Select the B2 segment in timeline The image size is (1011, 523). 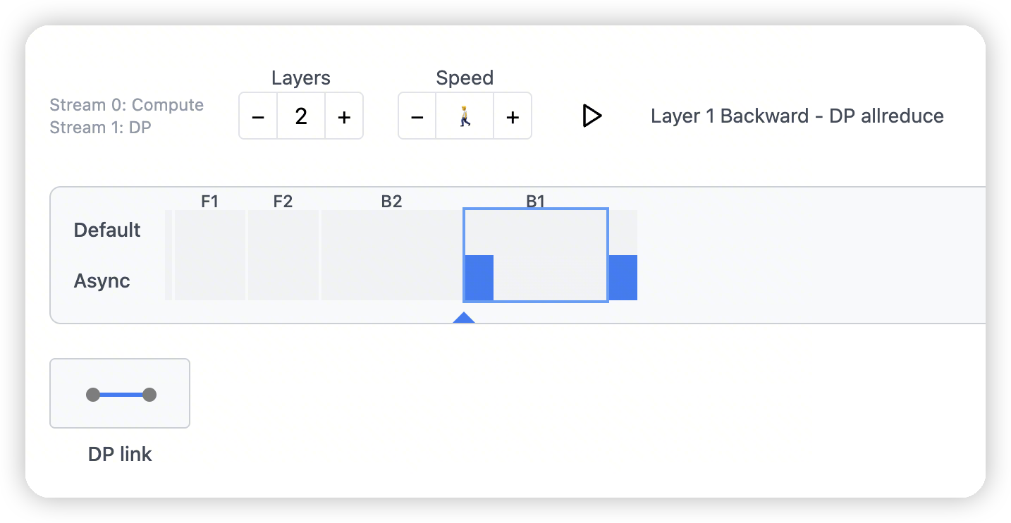coord(391,254)
